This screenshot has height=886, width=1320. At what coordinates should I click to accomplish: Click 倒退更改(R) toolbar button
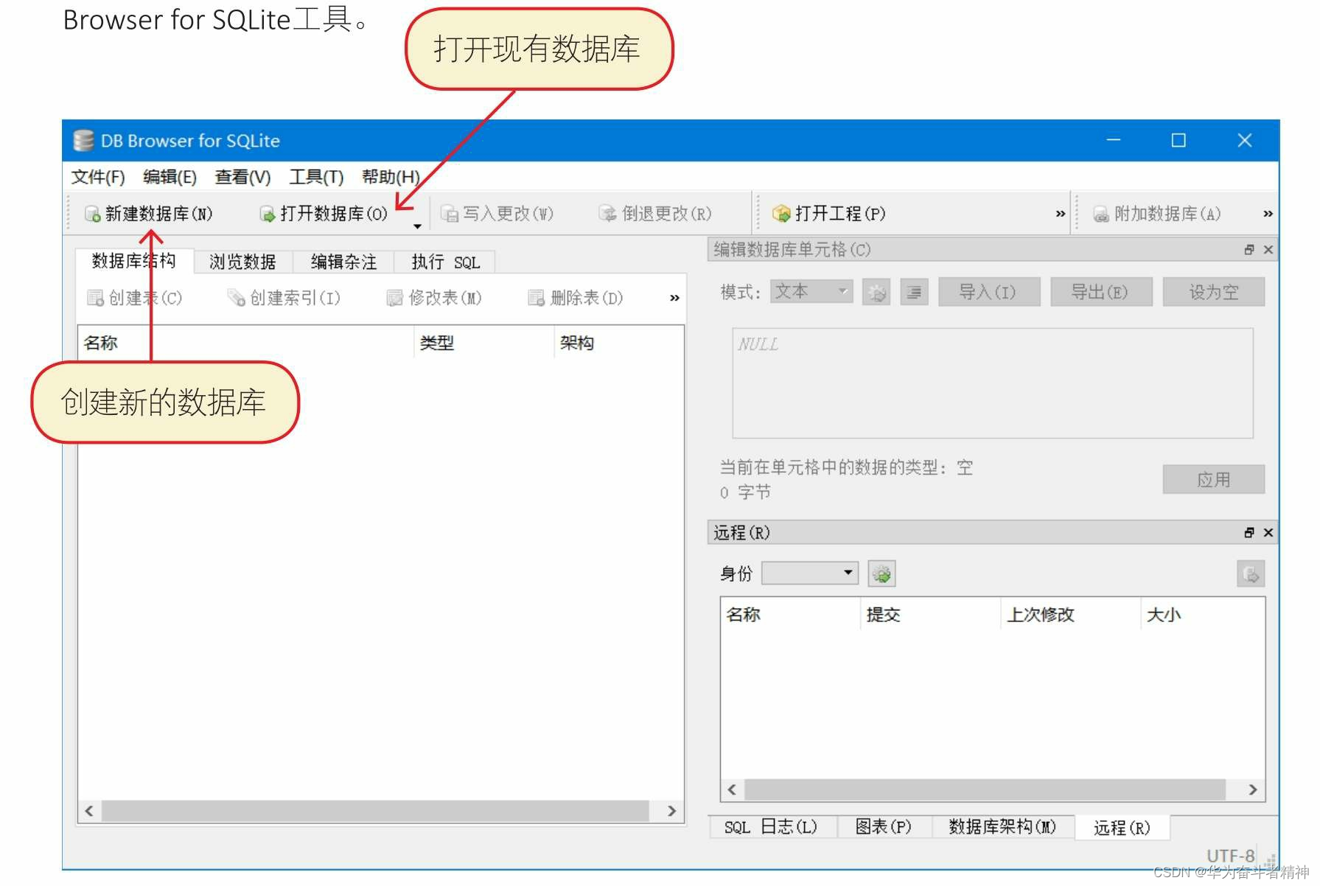click(656, 214)
